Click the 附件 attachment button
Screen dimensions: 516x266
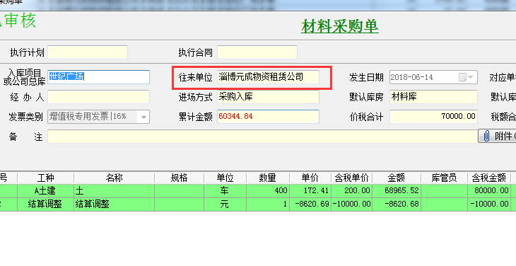497,136
